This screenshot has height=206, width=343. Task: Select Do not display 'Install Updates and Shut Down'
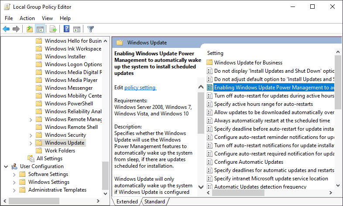click(x=274, y=71)
